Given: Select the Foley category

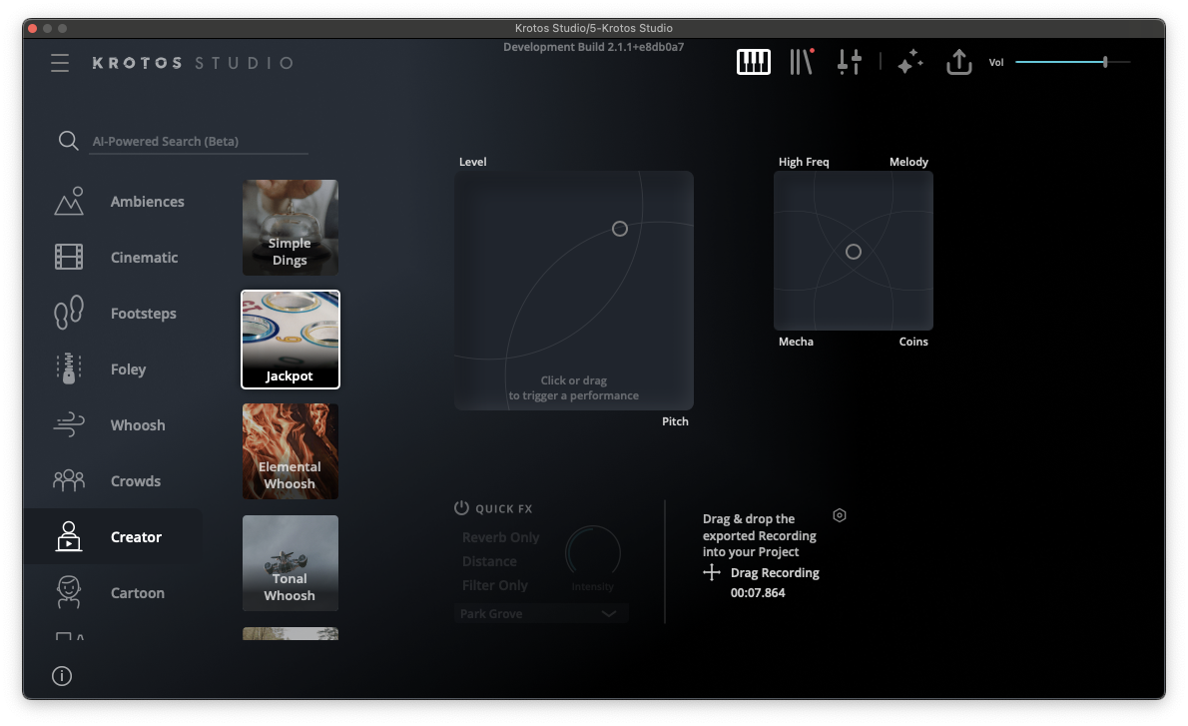Looking at the screenshot, I should click(128, 369).
